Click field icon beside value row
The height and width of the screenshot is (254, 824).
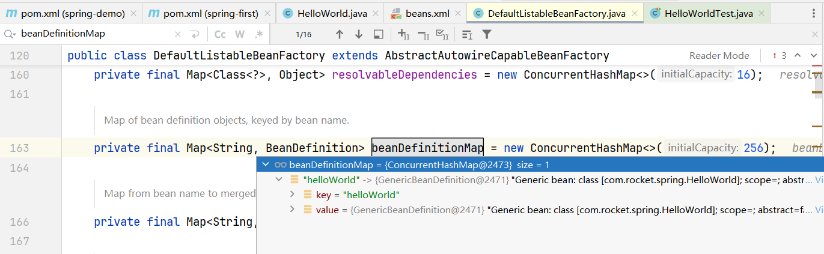click(307, 210)
